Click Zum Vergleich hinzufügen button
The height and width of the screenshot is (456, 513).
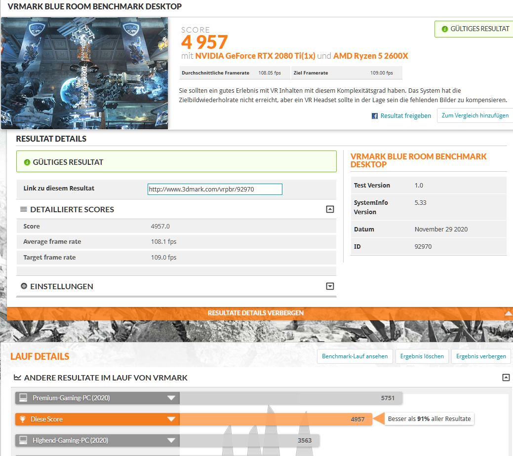[475, 115]
